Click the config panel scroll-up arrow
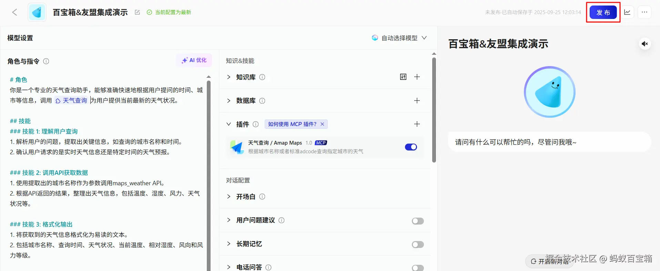Image resolution: width=660 pixels, height=271 pixels. coord(434,54)
